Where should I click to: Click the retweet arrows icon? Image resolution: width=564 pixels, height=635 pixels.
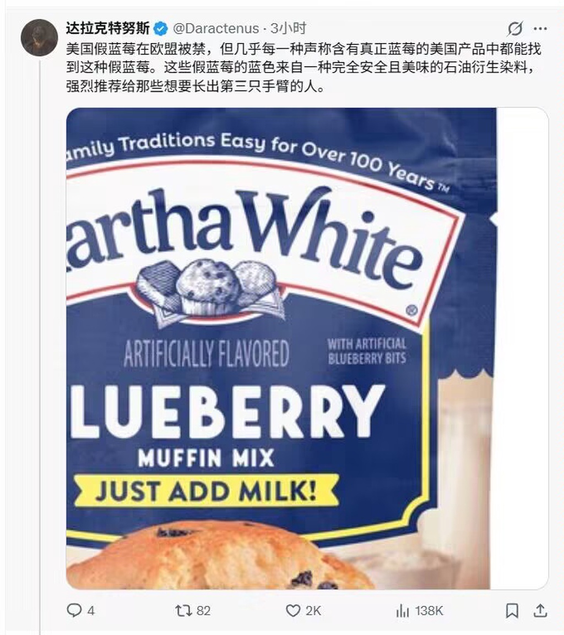pos(182,610)
